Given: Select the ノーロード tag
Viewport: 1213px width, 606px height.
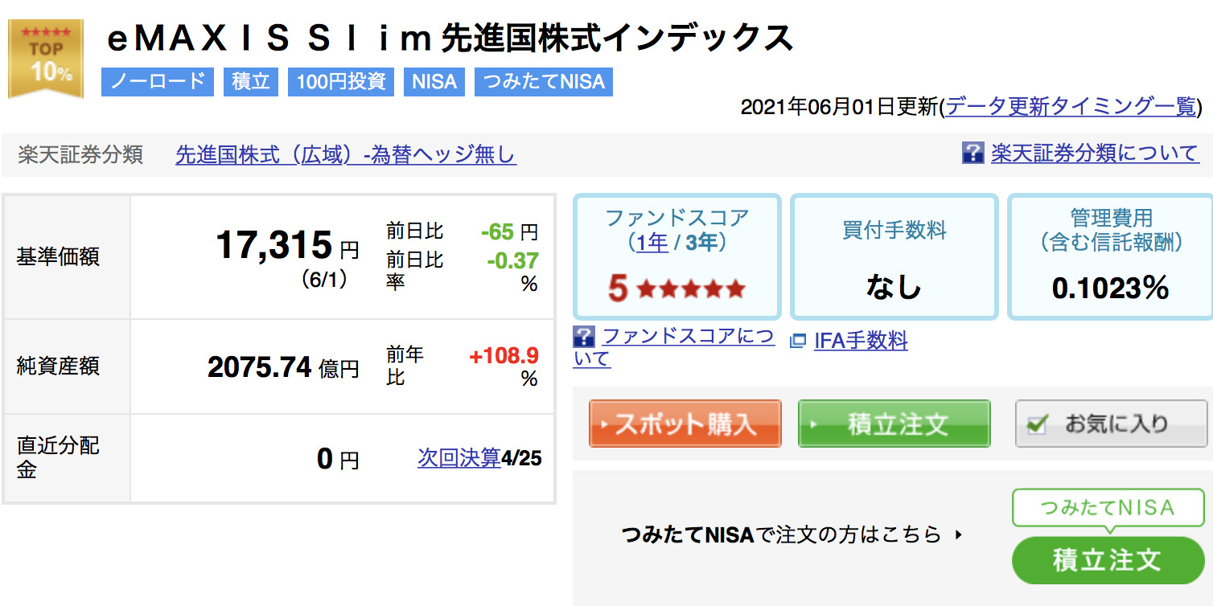Looking at the screenshot, I should coord(158,82).
